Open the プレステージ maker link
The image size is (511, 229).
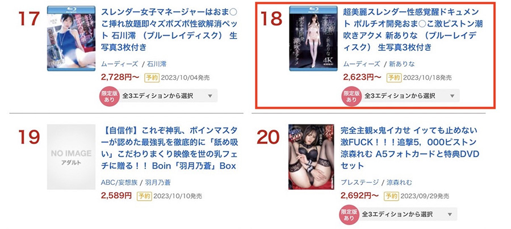[x=360, y=183]
